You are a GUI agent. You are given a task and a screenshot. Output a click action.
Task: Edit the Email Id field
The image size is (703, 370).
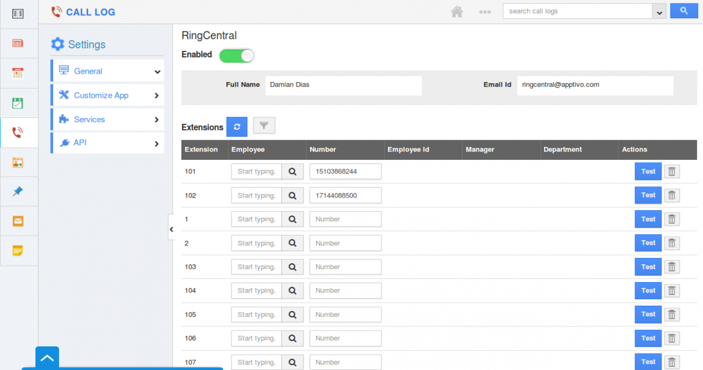[x=595, y=85]
